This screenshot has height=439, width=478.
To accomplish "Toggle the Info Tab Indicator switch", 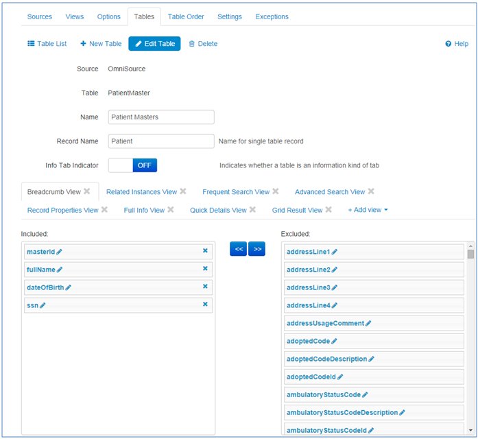I will (x=133, y=165).
